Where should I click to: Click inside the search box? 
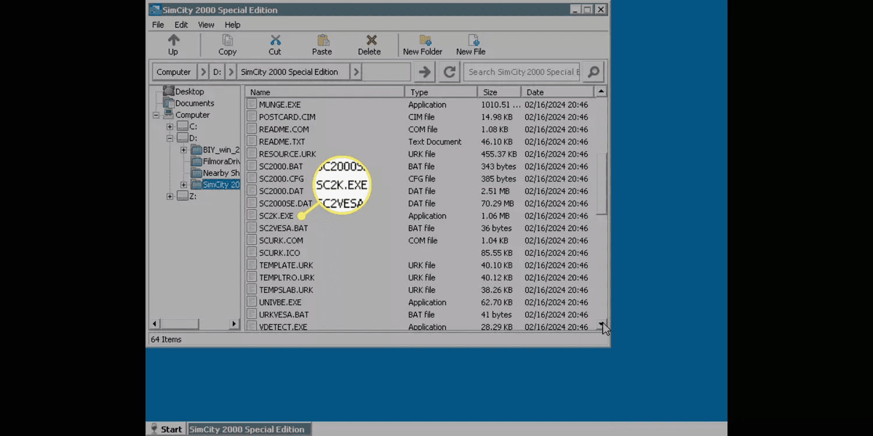(x=522, y=72)
